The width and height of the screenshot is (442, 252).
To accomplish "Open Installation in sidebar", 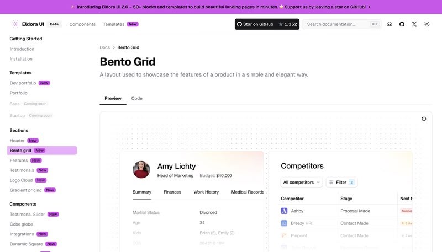I will [x=21, y=59].
